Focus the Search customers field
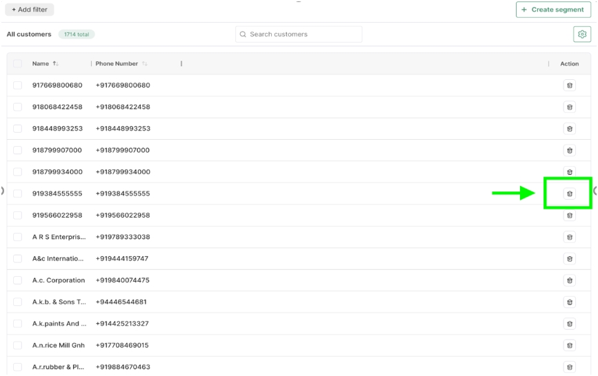The image size is (598, 376). pyautogui.click(x=299, y=34)
